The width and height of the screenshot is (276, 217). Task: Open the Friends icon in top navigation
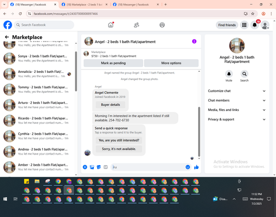tap(136, 25)
